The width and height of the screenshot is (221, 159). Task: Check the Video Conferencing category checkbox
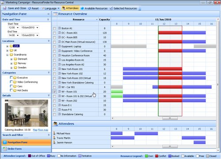pos(11,82)
